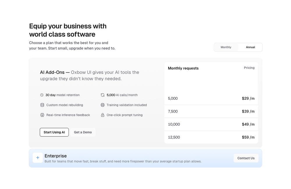Expand the Enterprise section with plus icon

point(38,158)
